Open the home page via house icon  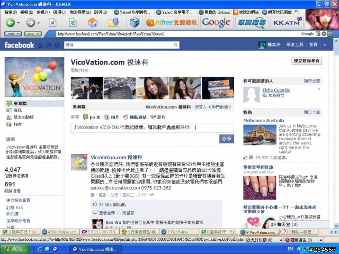pyautogui.click(x=93, y=22)
